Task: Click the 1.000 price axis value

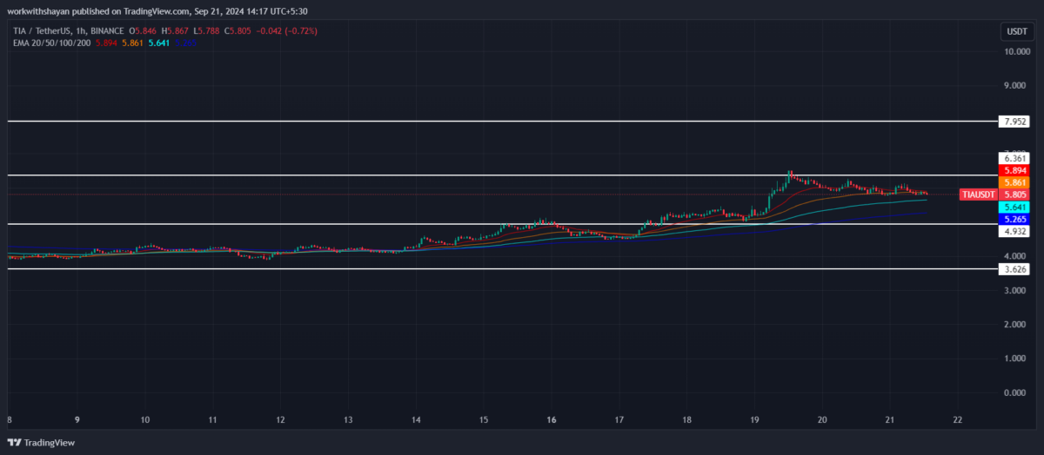Action: (x=1016, y=358)
